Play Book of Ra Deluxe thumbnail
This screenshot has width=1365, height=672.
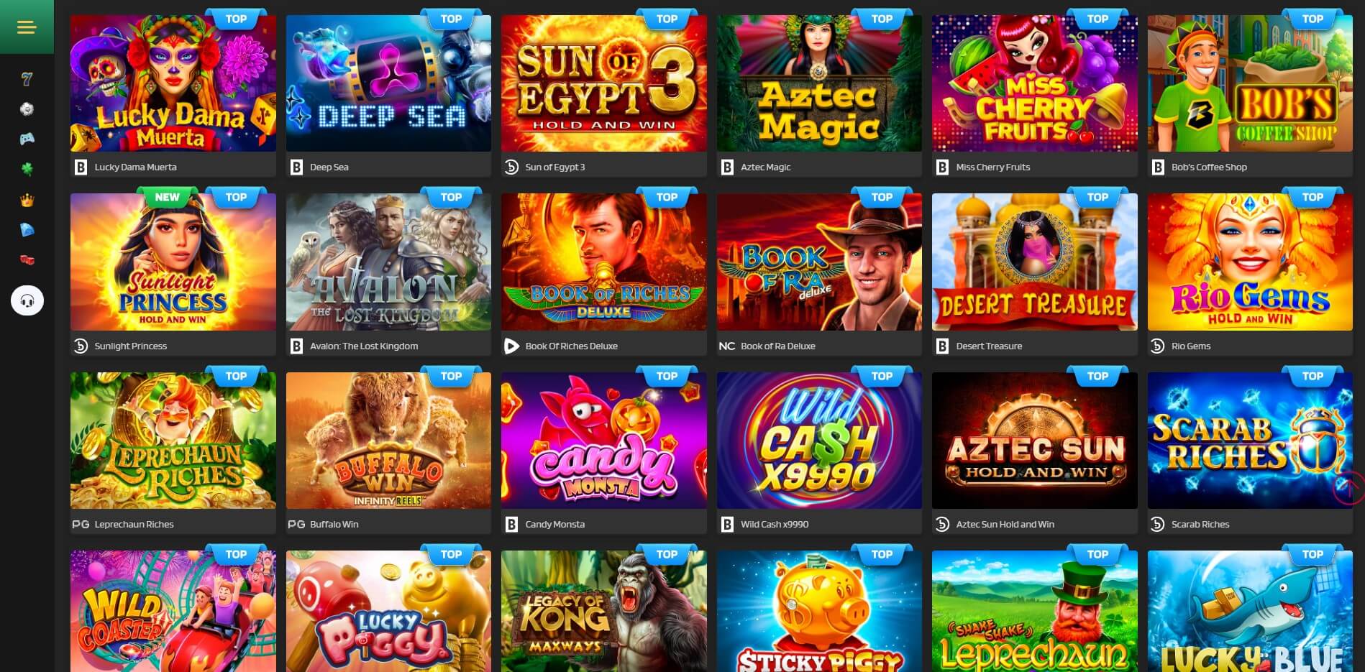[819, 262]
